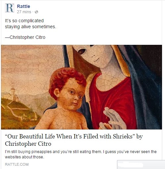Open the 27 mins timestamp permalink
Viewport: 165px width, 169px height.
pyautogui.click(x=24, y=12)
